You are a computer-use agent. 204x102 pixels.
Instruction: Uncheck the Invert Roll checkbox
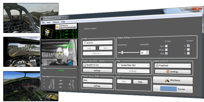(166, 53)
